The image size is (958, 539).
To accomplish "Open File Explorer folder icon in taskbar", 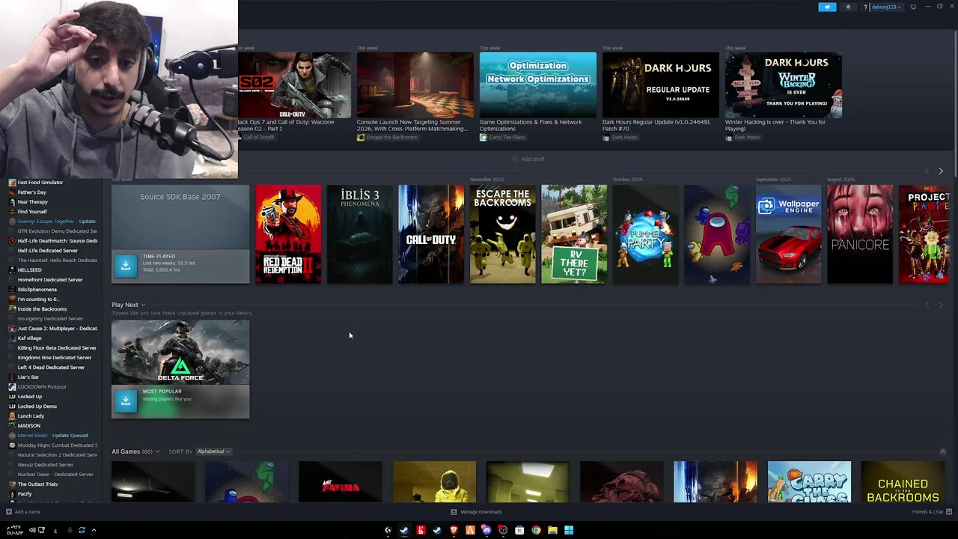I will 552,530.
